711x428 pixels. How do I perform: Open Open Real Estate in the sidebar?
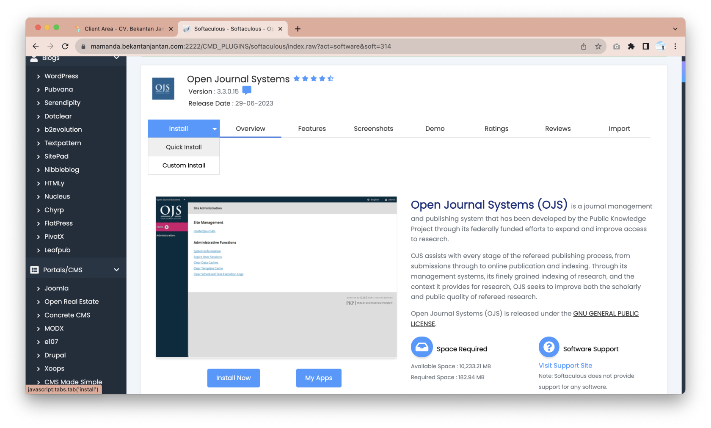[72, 301]
